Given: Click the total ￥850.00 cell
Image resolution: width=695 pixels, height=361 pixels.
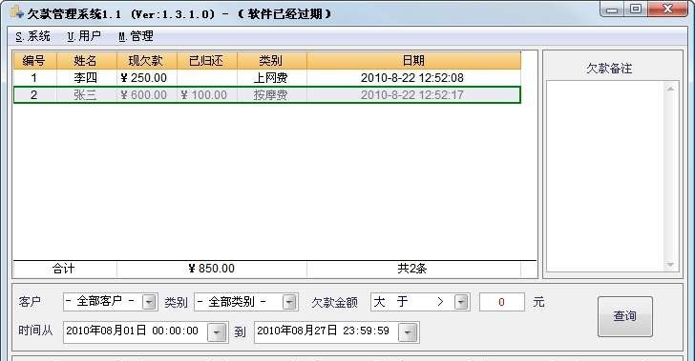Looking at the screenshot, I should click(x=211, y=269).
